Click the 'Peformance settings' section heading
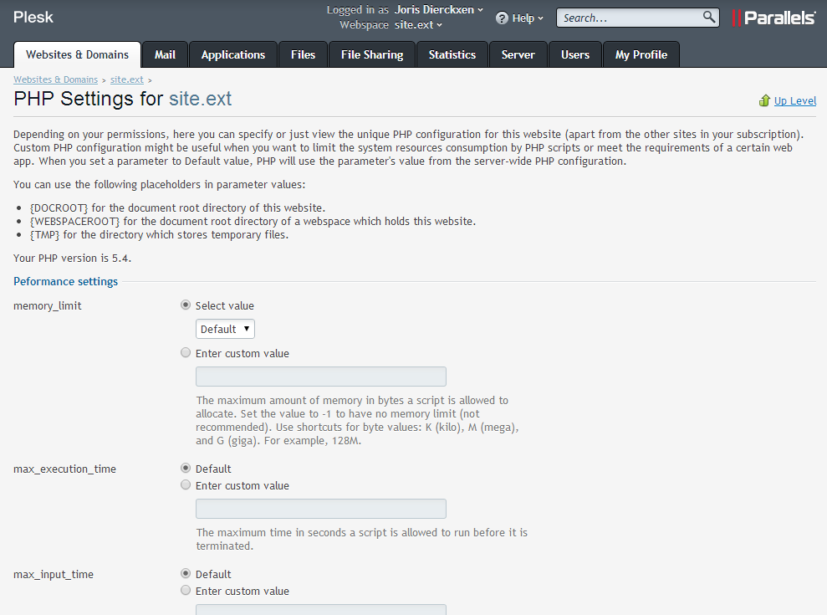This screenshot has height=615, width=827. coord(65,281)
